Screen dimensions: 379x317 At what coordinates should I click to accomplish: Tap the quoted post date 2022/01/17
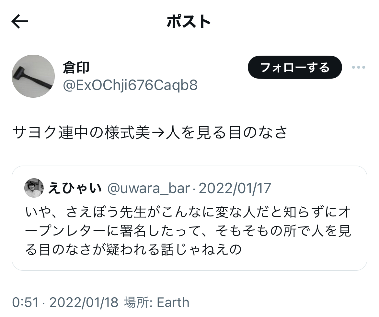coord(235,188)
